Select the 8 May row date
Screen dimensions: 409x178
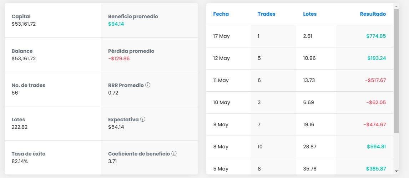tap(221, 147)
